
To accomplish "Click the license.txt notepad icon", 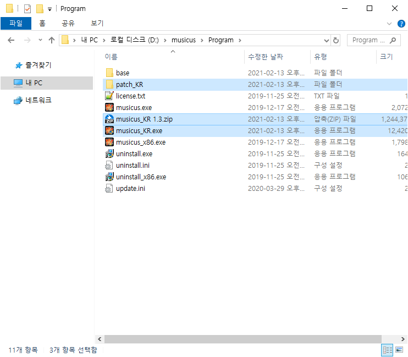I will coord(109,96).
